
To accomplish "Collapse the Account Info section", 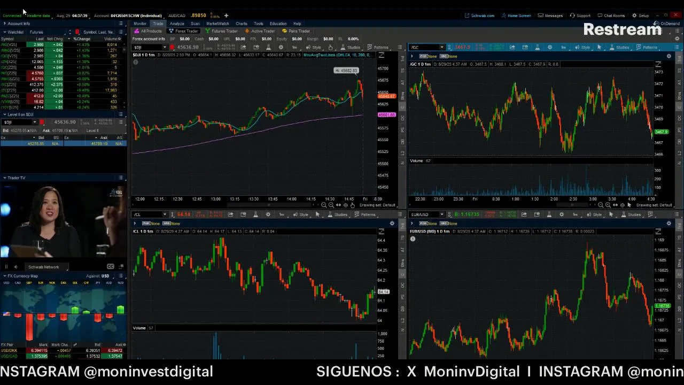I will click(x=5, y=24).
